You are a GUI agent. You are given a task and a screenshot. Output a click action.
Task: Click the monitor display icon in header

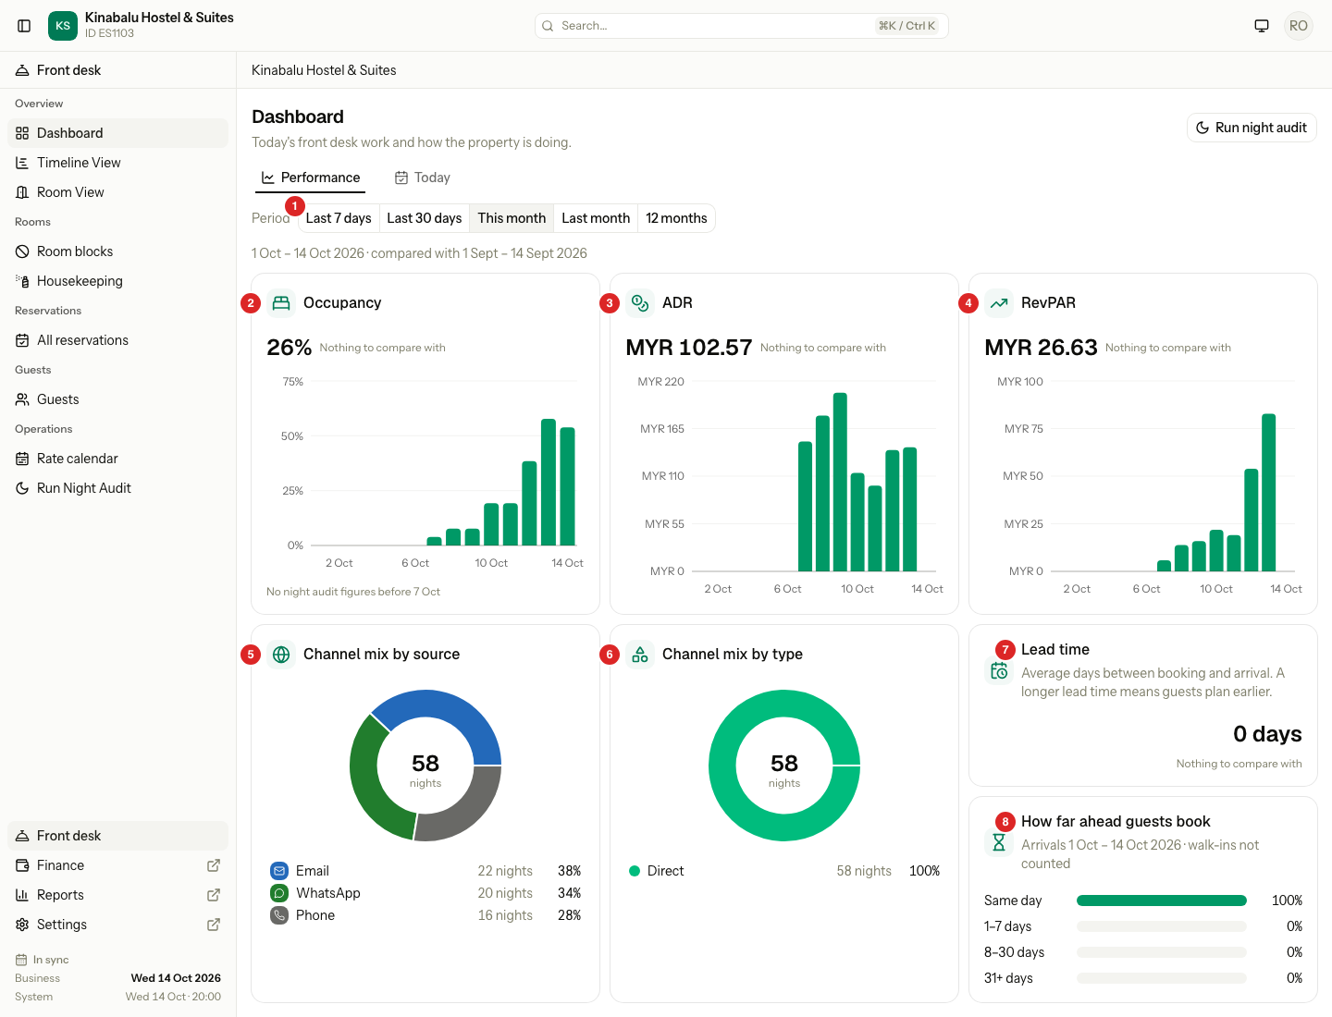pyautogui.click(x=1262, y=26)
